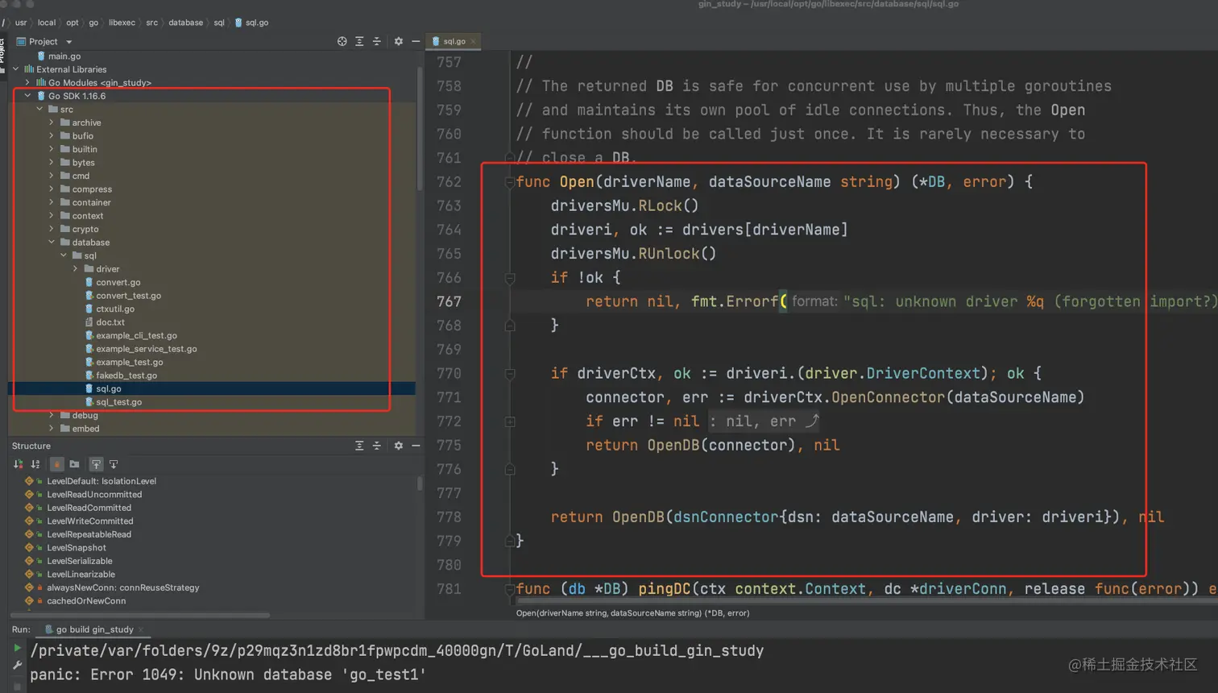Expand all items in Structure panel
Image resolution: width=1218 pixels, height=693 pixels.
click(x=359, y=446)
